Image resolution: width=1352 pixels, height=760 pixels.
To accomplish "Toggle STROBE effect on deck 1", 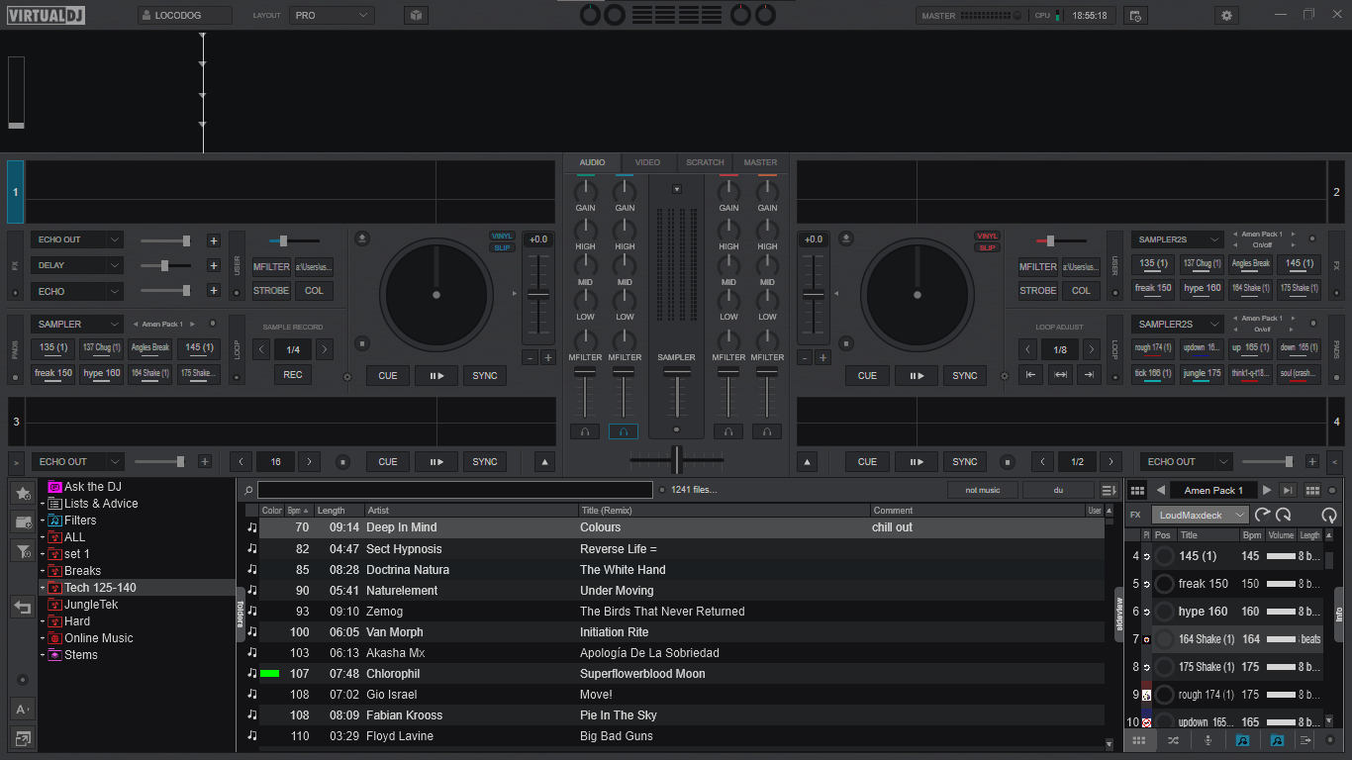I will point(271,291).
